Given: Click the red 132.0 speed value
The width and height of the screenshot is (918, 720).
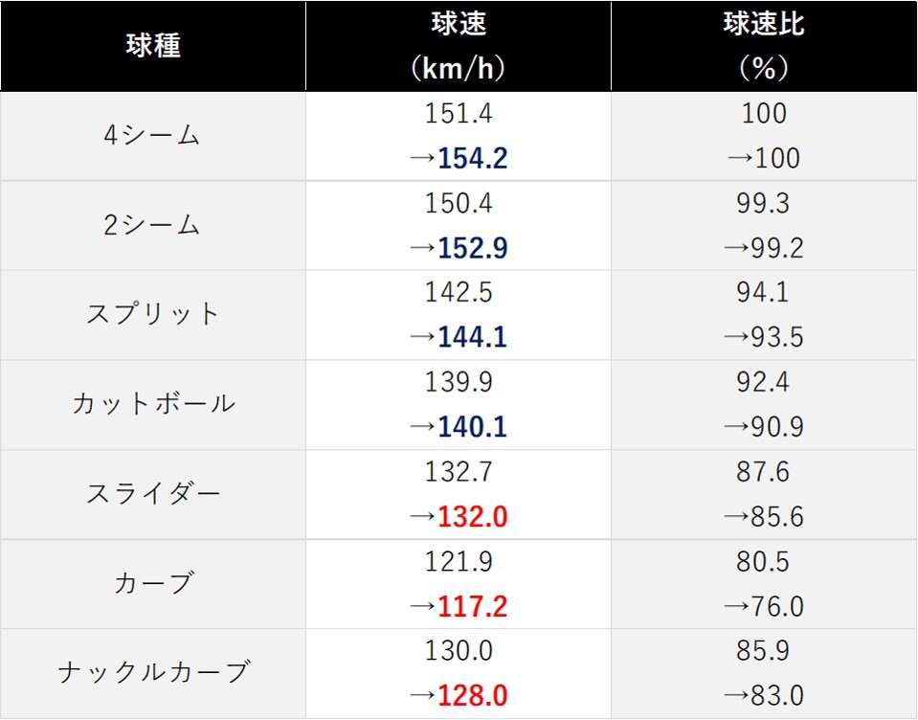Looking at the screenshot, I should (473, 516).
